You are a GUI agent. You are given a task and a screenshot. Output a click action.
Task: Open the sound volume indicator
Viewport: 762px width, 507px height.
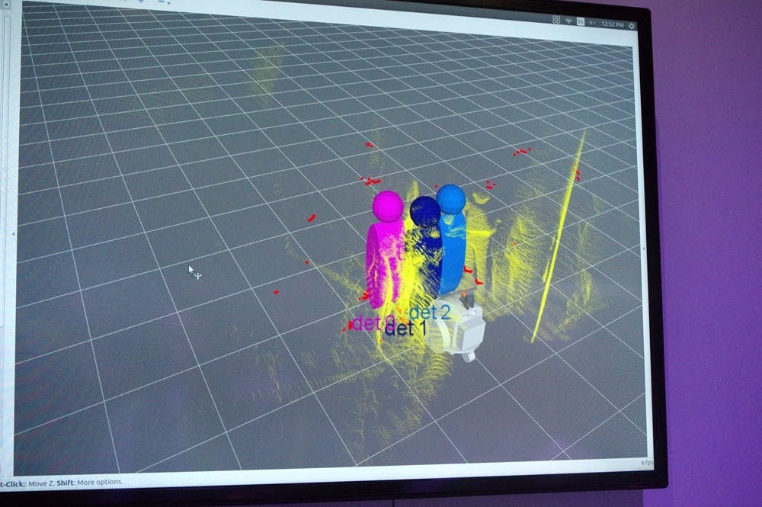592,23
